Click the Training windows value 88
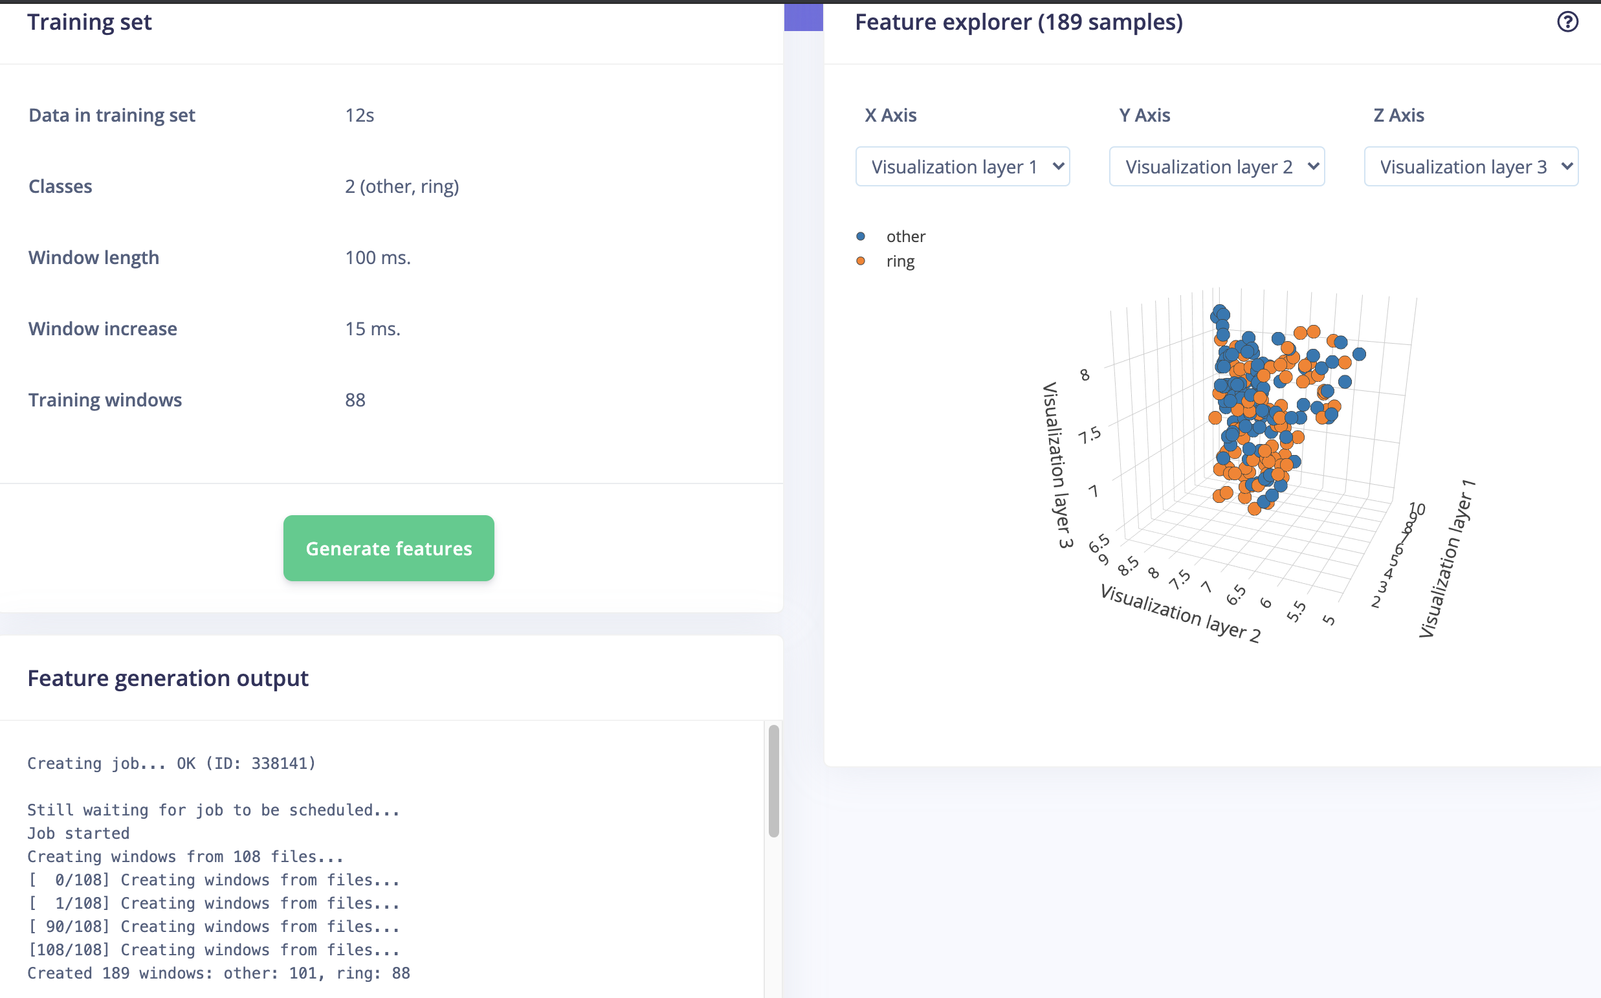Image resolution: width=1601 pixels, height=998 pixels. (355, 399)
